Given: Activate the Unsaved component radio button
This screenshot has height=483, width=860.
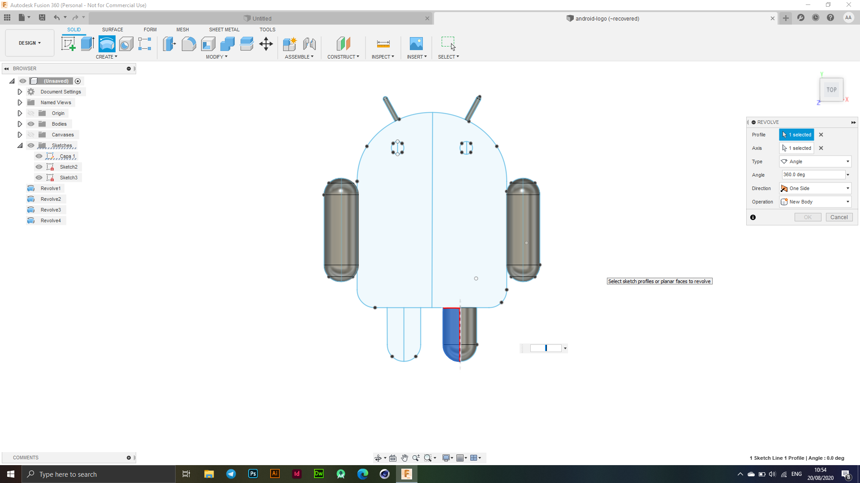Looking at the screenshot, I should pos(78,81).
